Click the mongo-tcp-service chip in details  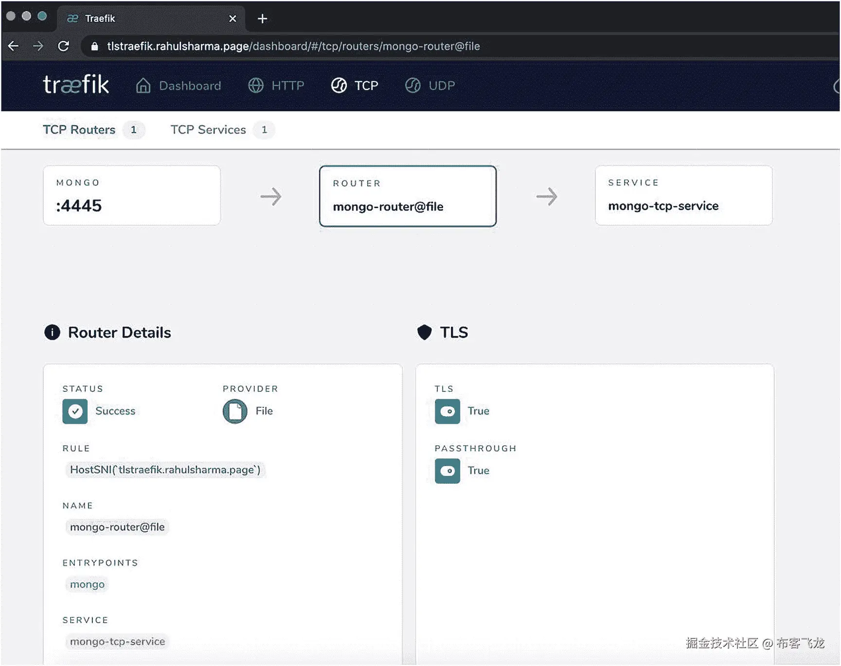[x=117, y=642]
